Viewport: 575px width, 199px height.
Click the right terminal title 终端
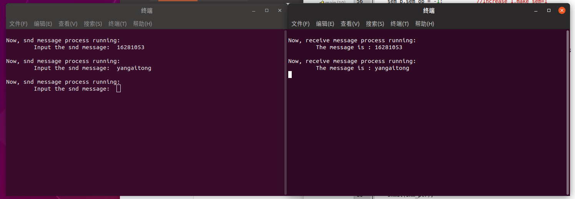click(x=429, y=11)
